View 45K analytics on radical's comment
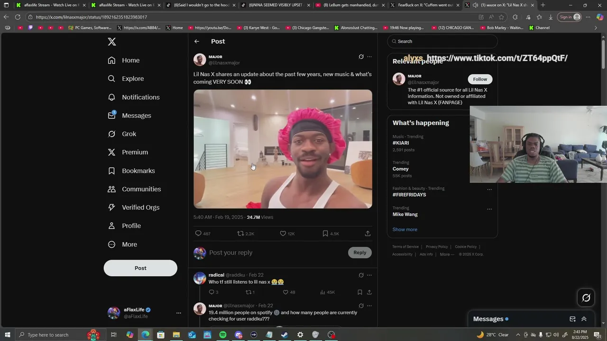607x341 pixels. pyautogui.click(x=327, y=292)
